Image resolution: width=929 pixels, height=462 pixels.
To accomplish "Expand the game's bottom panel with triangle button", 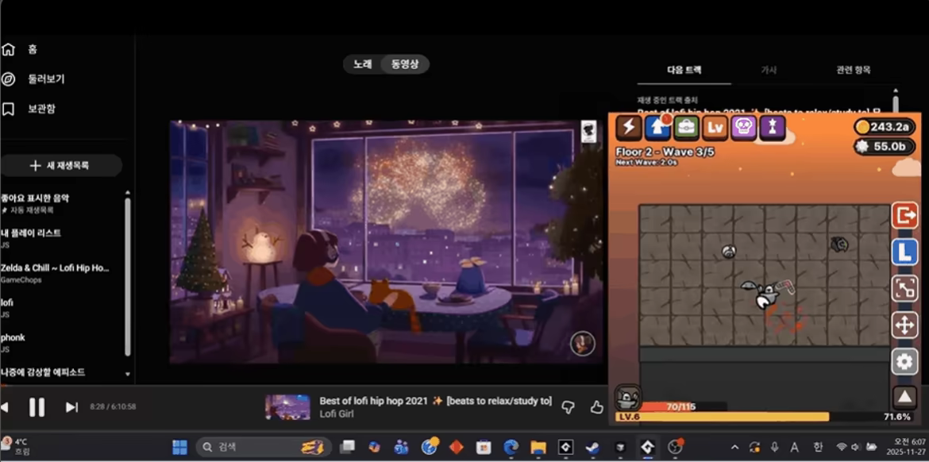I will [x=904, y=397].
